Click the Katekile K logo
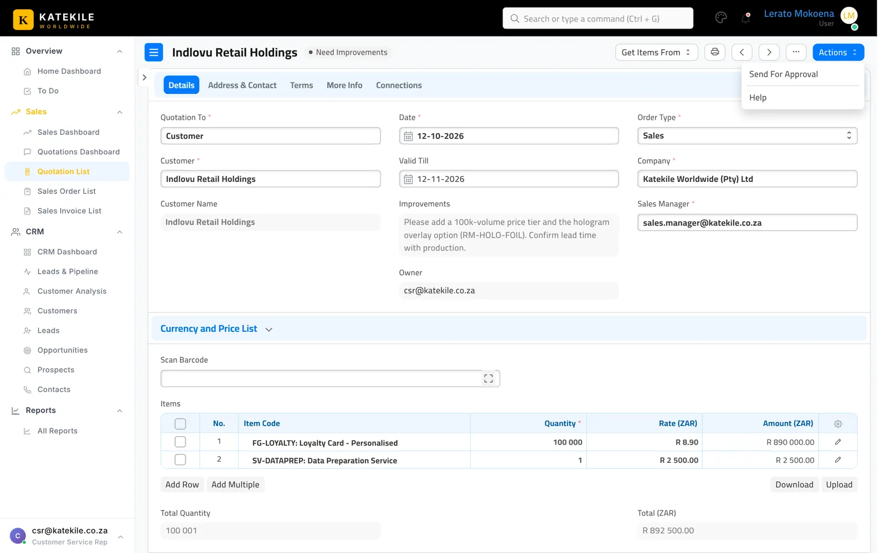The height and width of the screenshot is (553, 886). click(23, 20)
